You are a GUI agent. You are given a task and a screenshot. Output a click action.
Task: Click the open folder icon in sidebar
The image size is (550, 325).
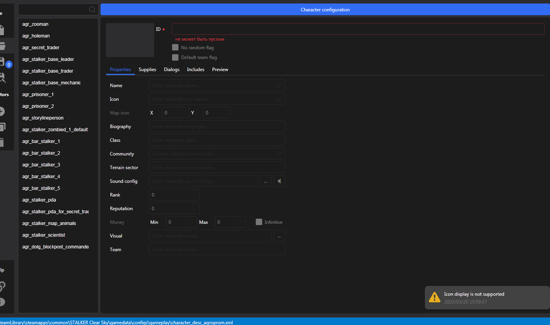(3, 46)
